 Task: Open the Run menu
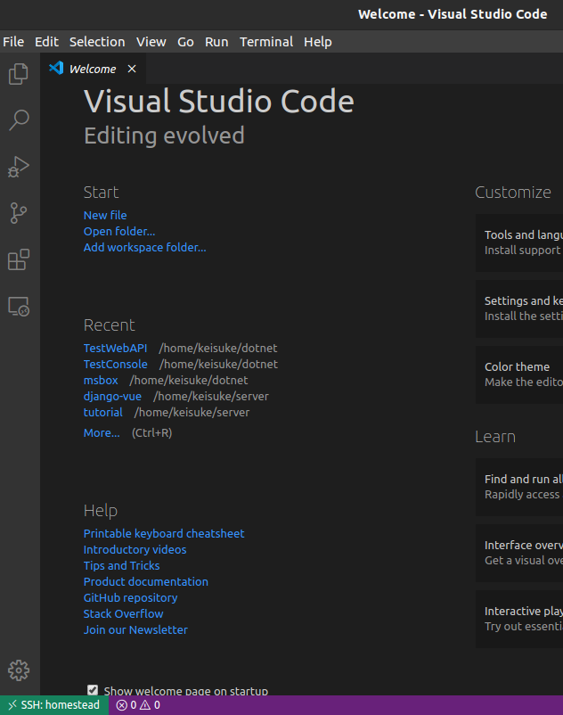coord(216,42)
